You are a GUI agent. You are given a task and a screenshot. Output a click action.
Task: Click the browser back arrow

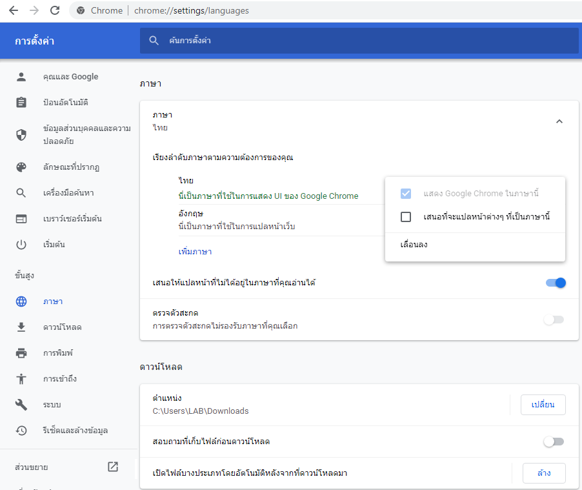coord(13,10)
